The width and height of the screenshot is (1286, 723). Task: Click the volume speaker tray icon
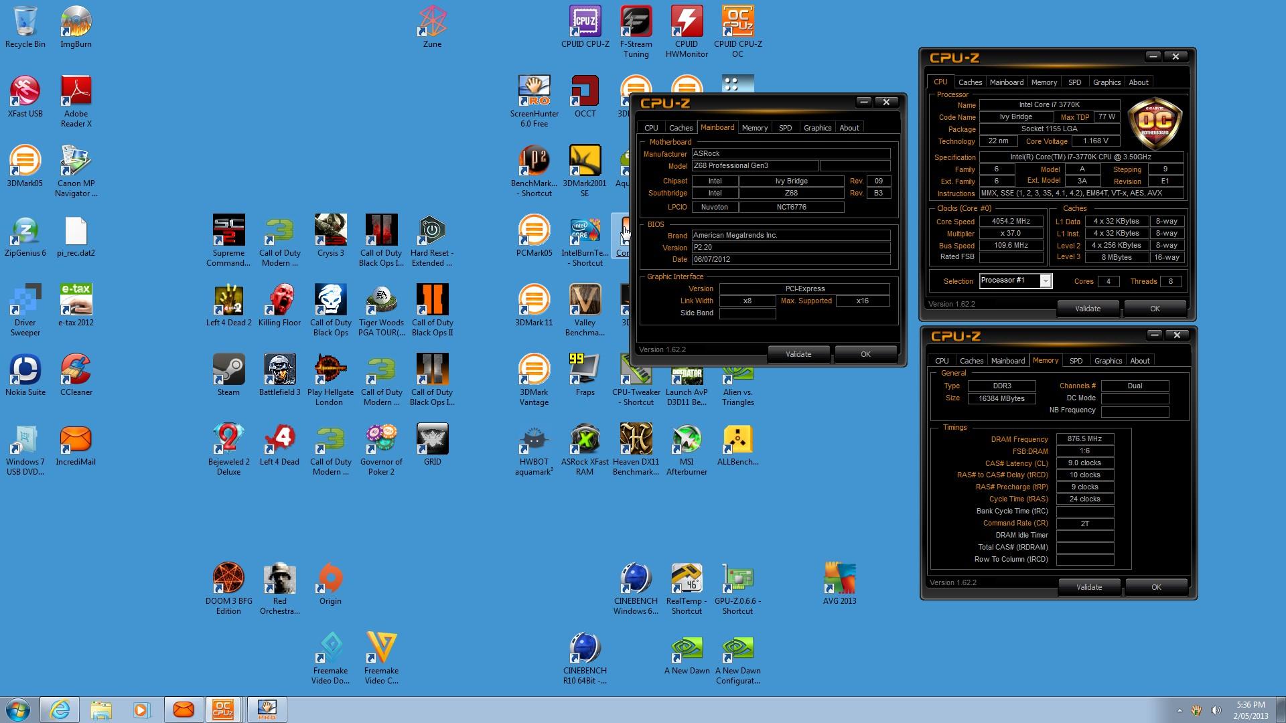1216,710
